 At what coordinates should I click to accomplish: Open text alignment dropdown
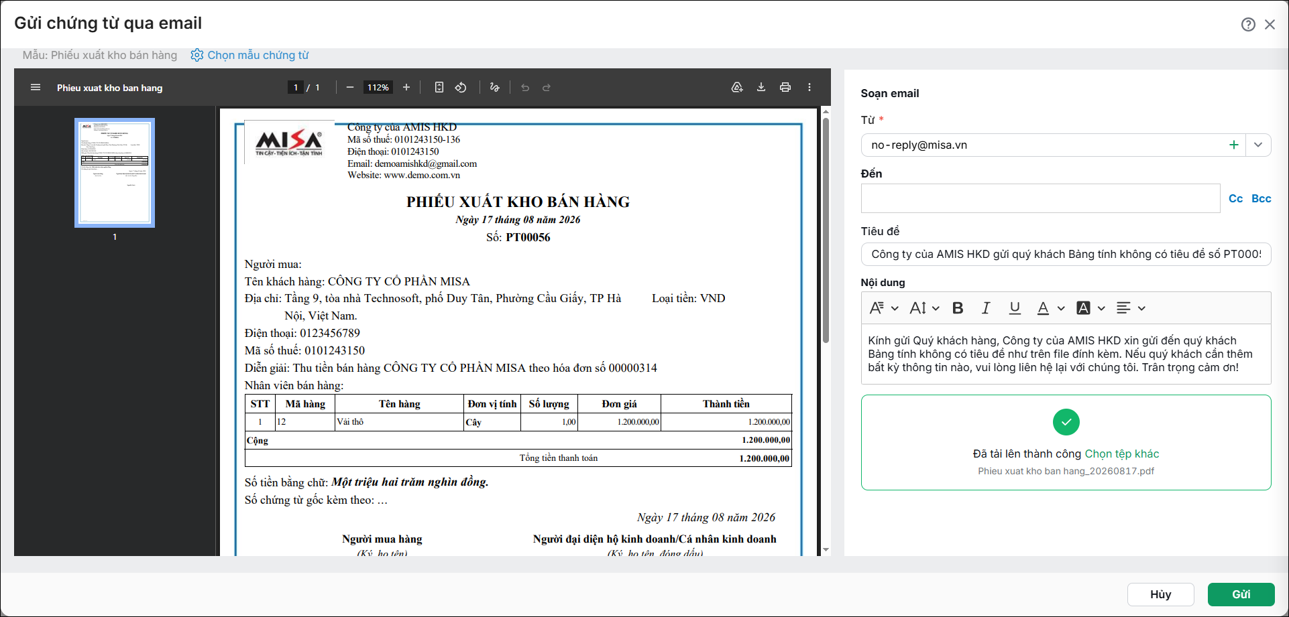point(1131,308)
